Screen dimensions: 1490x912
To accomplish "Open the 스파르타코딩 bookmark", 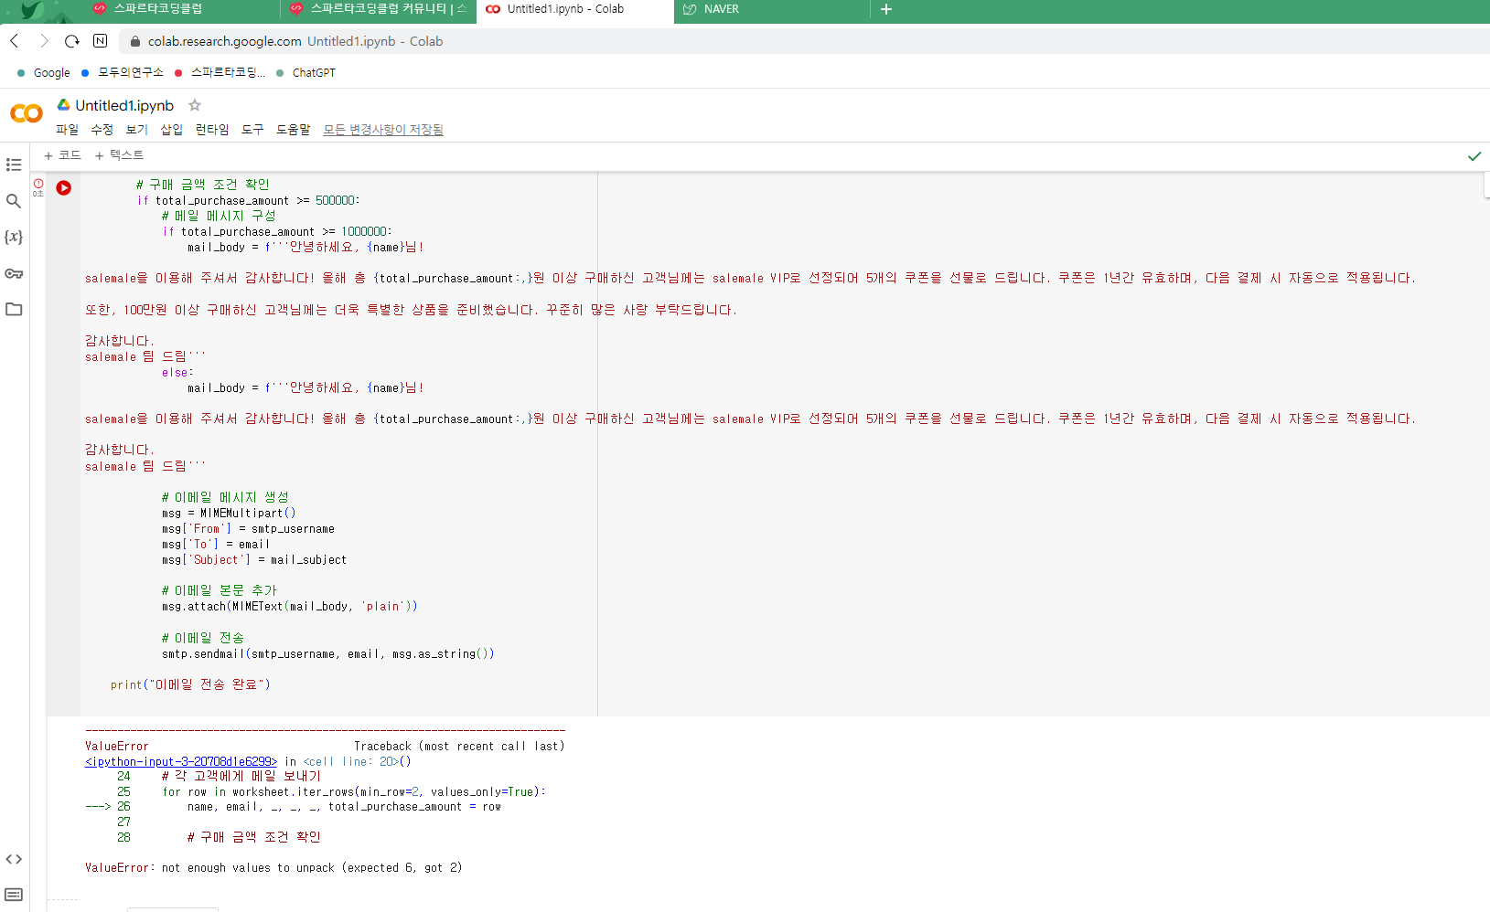I will pyautogui.click(x=220, y=73).
